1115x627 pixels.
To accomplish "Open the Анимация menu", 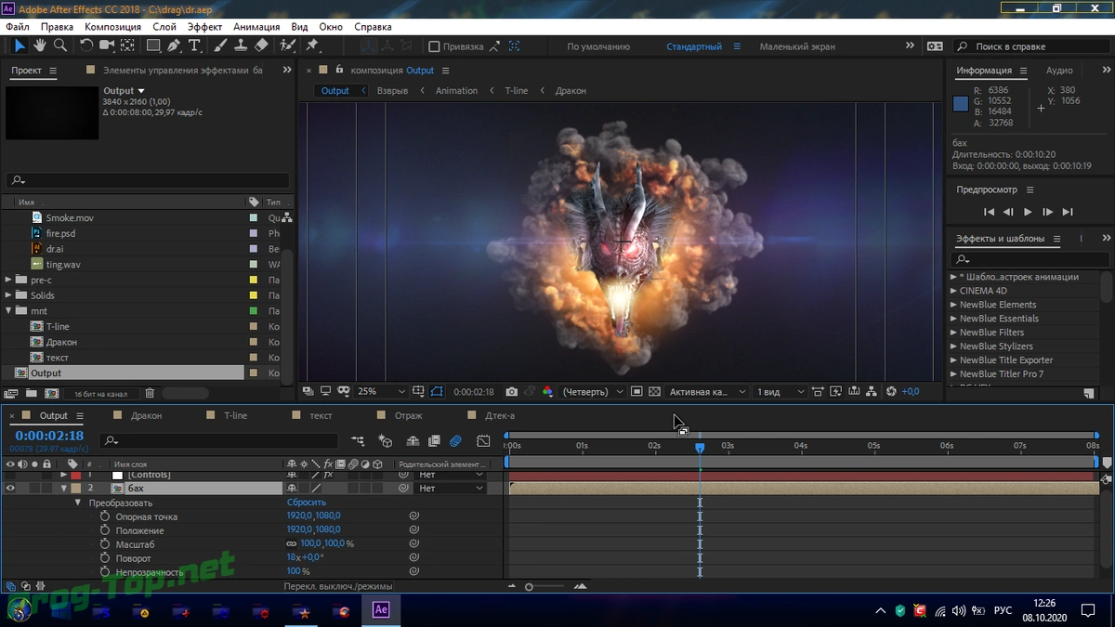I will 256,27.
